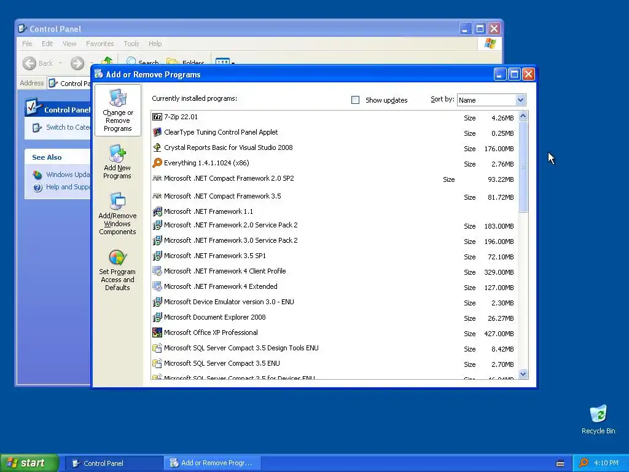Click Switch to Category View link
Viewport: 629px width, 472px height.
(68, 127)
